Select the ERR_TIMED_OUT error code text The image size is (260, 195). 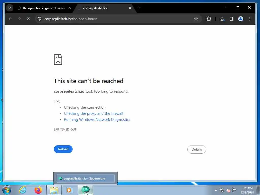pyautogui.click(x=65, y=129)
